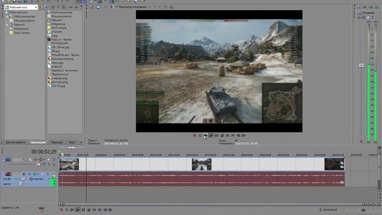Click the video track name field

click(x=17, y=159)
